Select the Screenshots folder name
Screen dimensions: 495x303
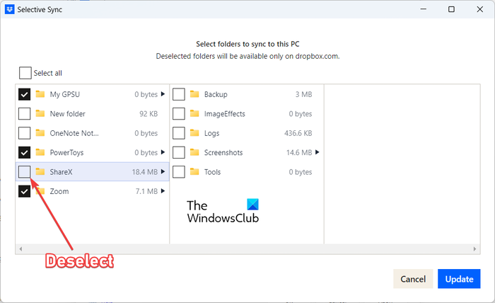[x=223, y=153]
